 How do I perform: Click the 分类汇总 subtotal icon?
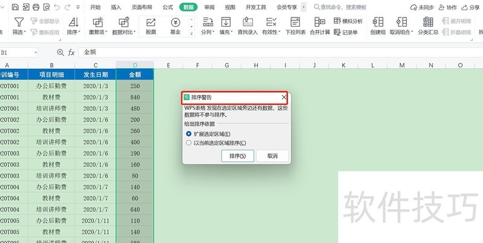coord(428,22)
